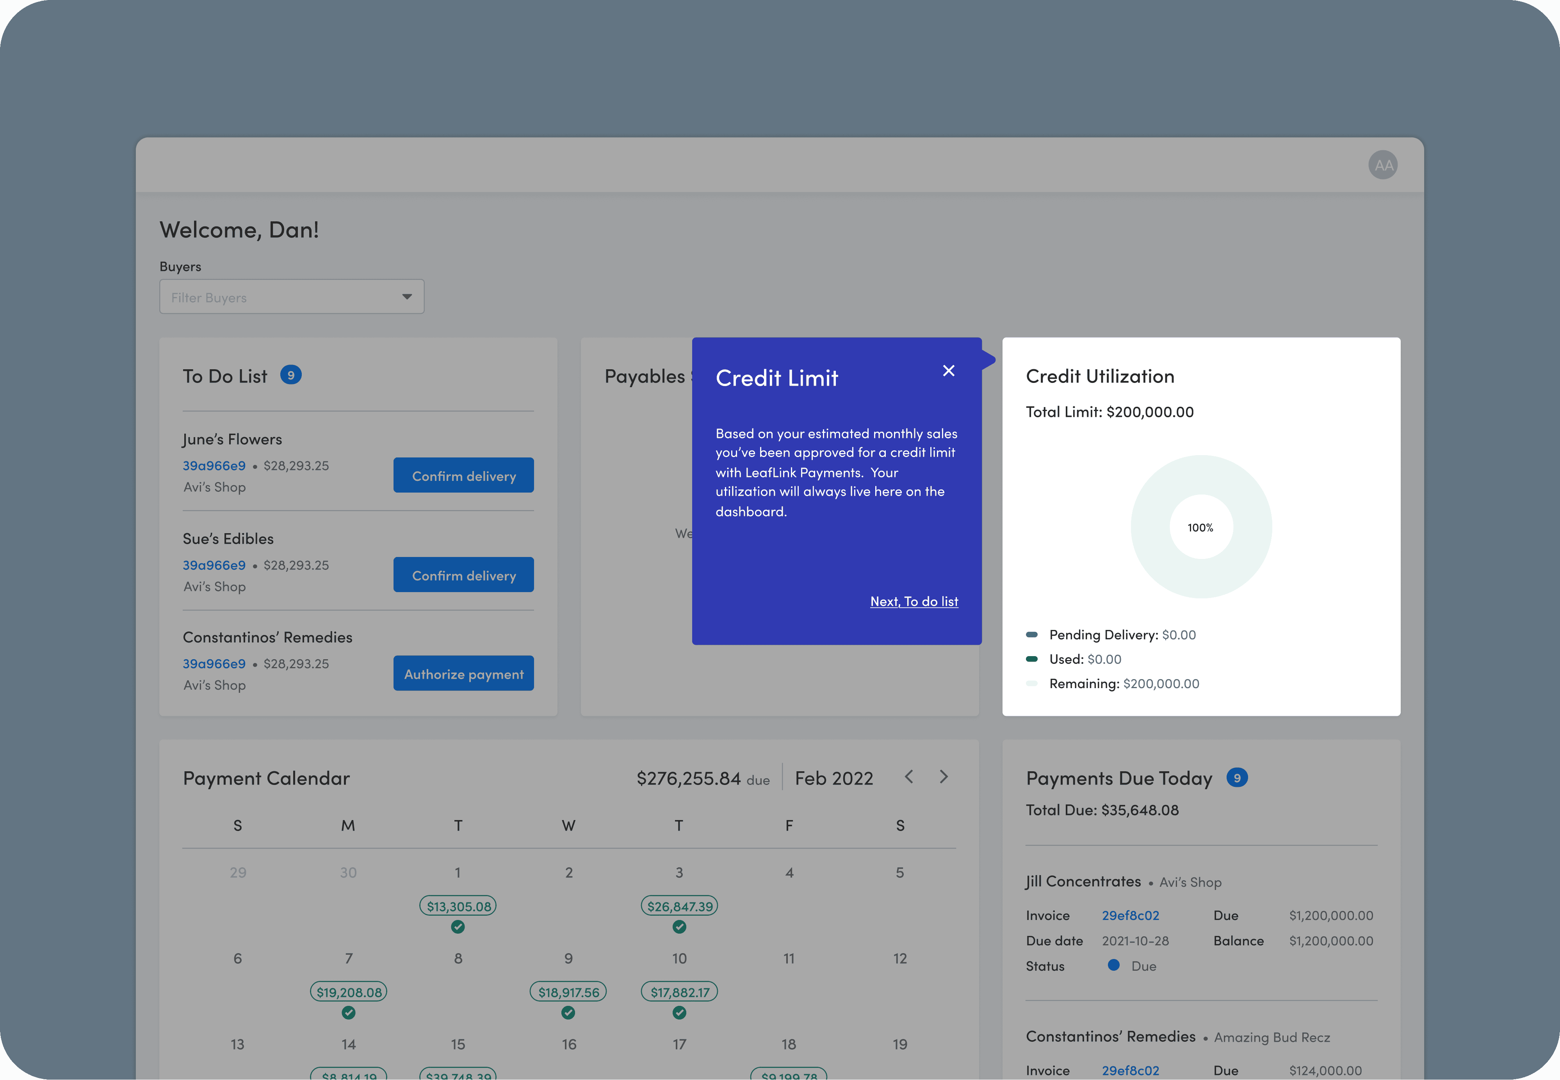
Task: Click the blue Due status dot
Action: tap(1113, 965)
